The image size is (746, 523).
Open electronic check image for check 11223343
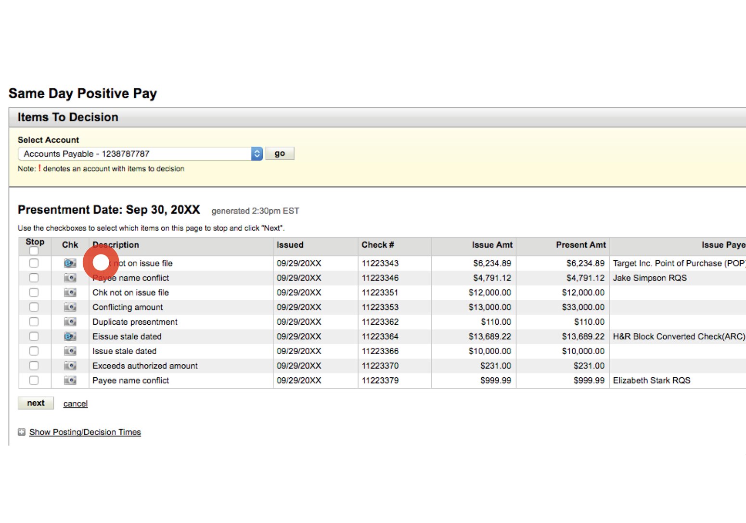(x=69, y=263)
